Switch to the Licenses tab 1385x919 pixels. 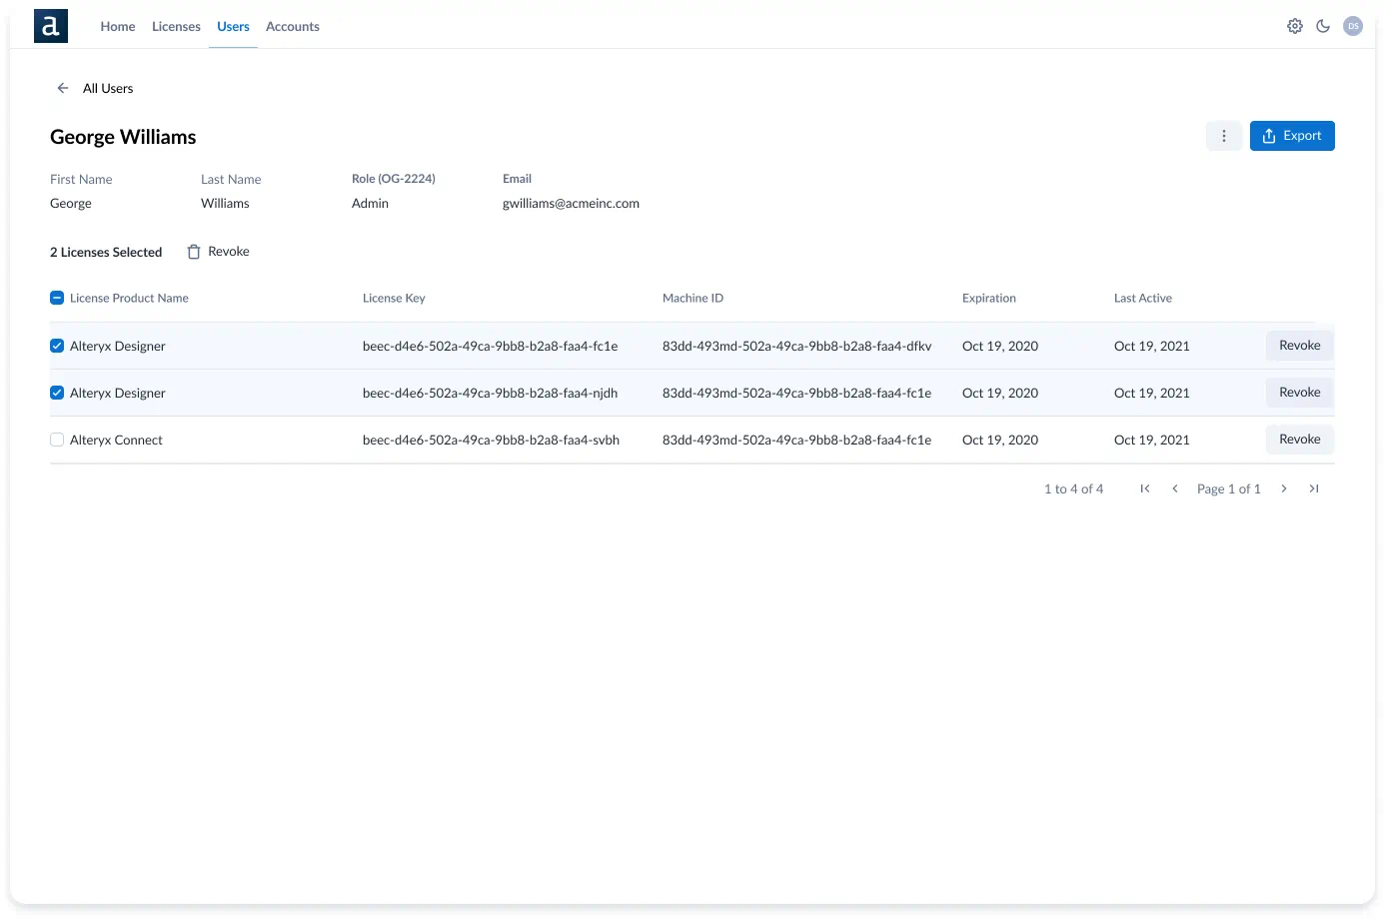tap(176, 26)
